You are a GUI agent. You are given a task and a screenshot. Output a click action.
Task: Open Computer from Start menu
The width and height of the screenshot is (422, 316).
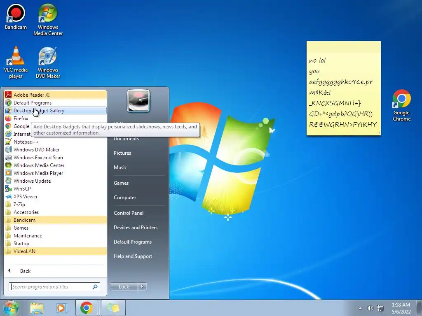pyautogui.click(x=125, y=197)
